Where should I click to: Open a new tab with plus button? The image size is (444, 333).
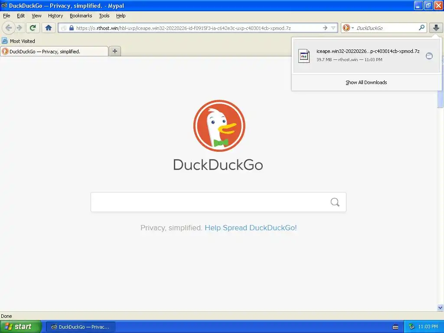pyautogui.click(x=114, y=51)
